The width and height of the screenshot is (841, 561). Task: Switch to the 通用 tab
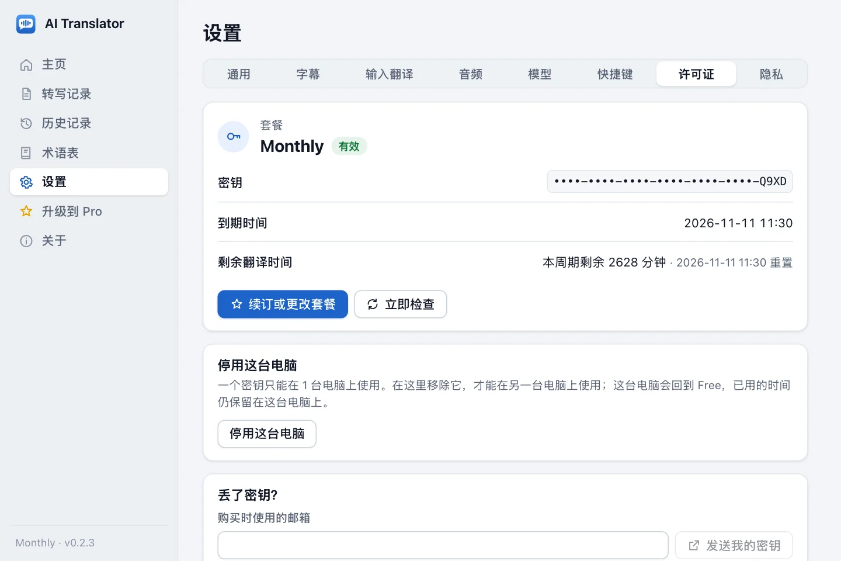coord(239,74)
